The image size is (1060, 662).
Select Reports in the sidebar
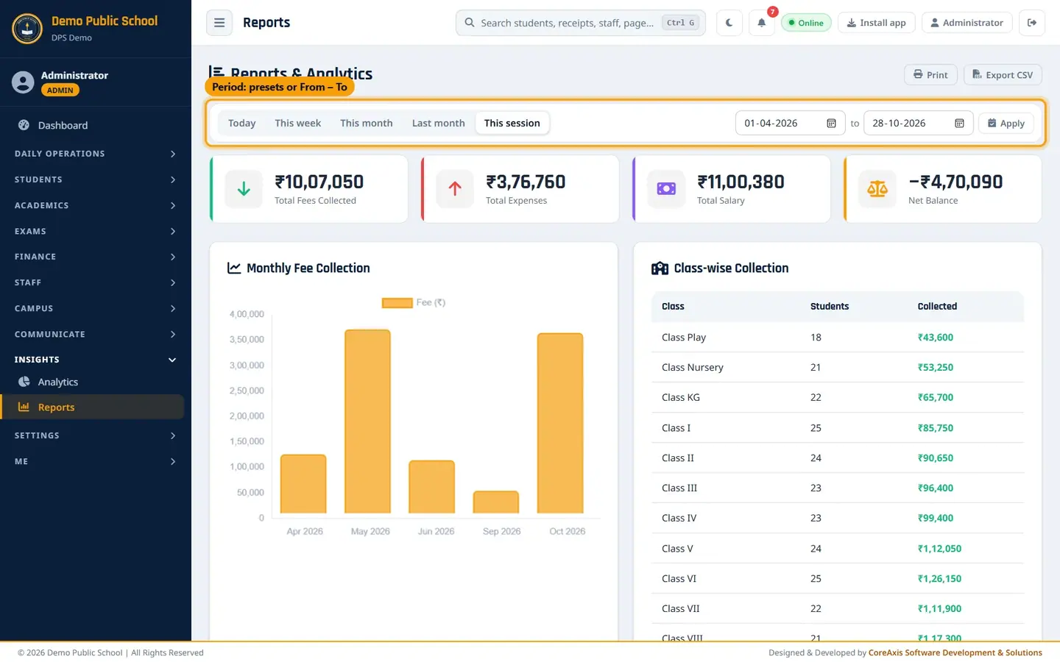(x=92, y=407)
